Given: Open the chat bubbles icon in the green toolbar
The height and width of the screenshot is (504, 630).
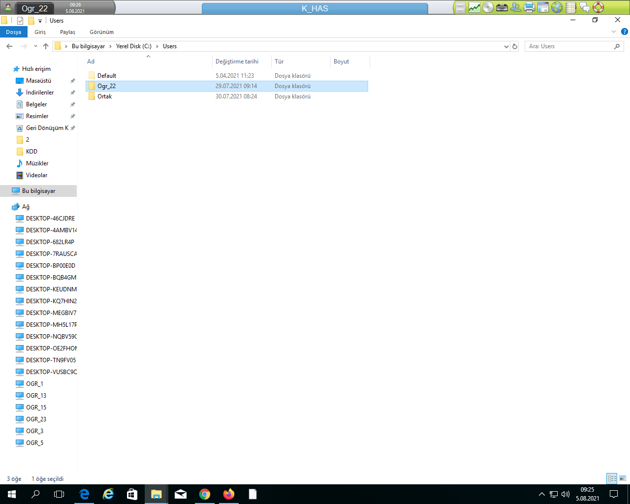Looking at the screenshot, I should tap(585, 7).
